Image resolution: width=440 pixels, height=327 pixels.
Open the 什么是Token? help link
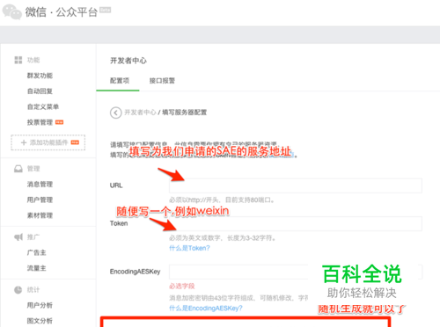[x=189, y=248]
